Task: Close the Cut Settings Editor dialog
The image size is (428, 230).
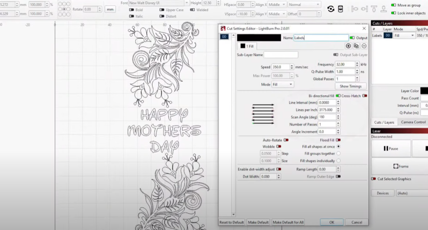Action: click(x=364, y=28)
